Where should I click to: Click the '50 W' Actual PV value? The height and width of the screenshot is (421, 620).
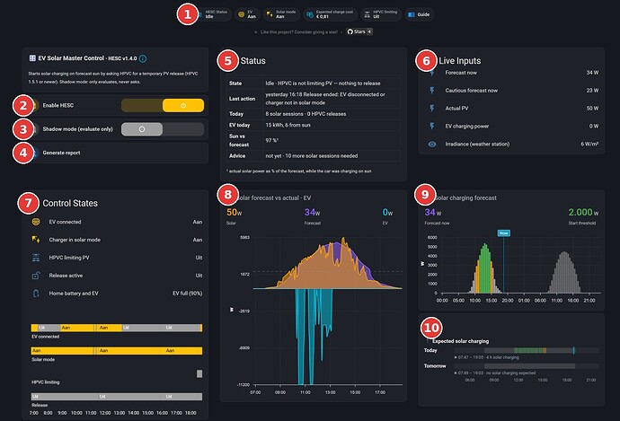tap(592, 109)
